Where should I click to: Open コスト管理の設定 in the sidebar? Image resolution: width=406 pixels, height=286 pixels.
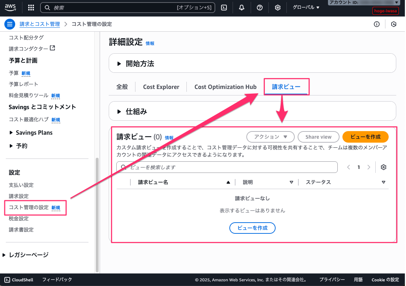click(x=29, y=207)
